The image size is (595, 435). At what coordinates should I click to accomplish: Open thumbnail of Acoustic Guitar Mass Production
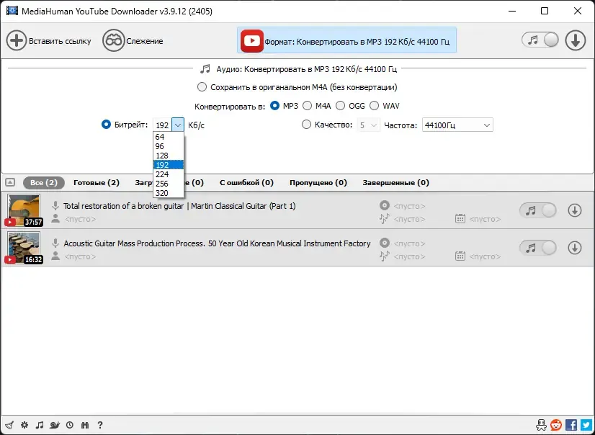click(x=24, y=248)
